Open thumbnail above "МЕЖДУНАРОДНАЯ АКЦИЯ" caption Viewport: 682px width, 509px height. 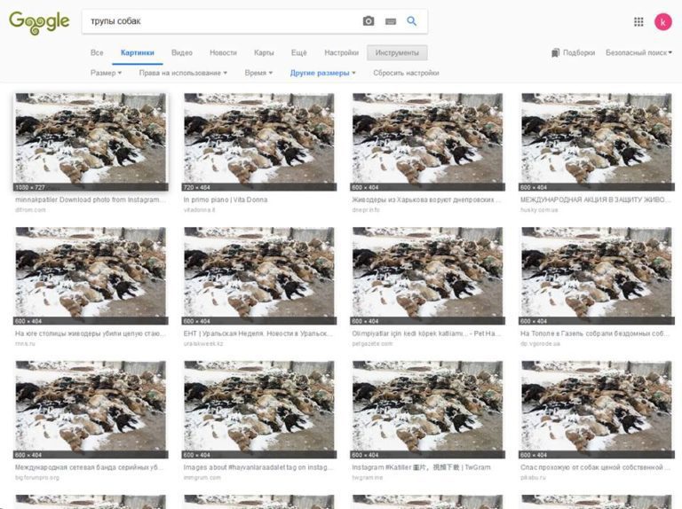[x=596, y=142]
